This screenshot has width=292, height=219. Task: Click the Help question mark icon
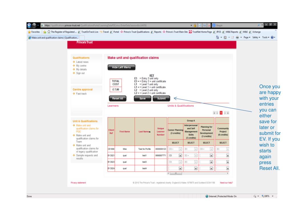(x=272, y=37)
